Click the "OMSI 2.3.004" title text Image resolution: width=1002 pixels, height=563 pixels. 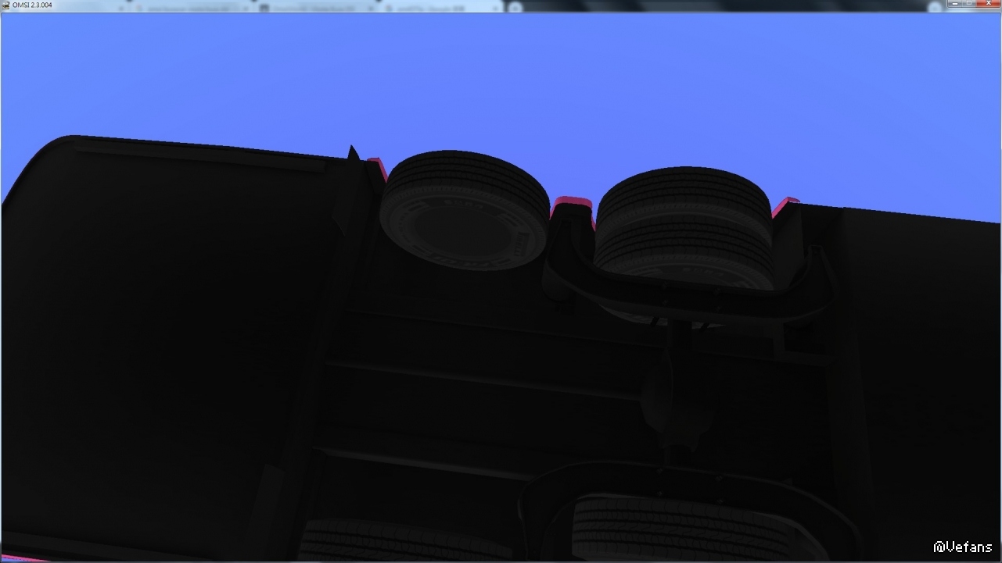point(32,5)
